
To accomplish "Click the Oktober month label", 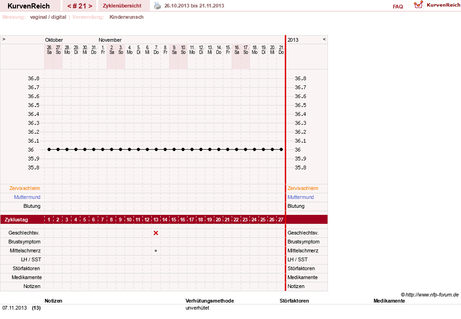I will click(x=54, y=40).
